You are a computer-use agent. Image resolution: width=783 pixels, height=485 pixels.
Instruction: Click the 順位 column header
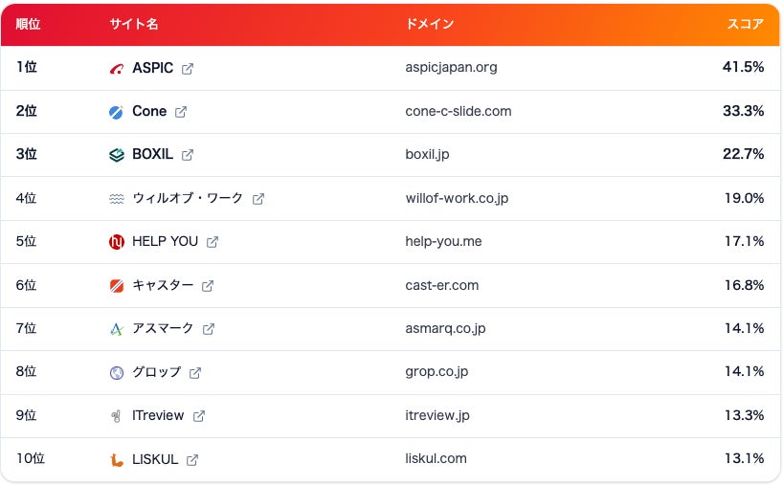[x=28, y=24]
